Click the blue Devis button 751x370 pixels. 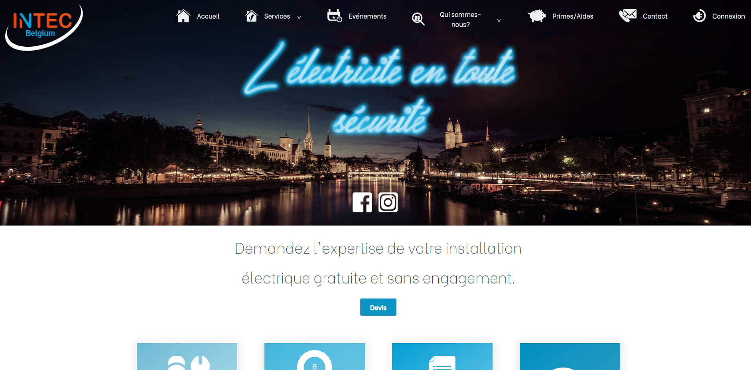(378, 307)
